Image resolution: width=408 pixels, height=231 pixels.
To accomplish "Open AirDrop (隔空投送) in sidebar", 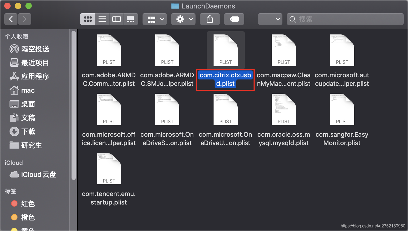I will (35, 49).
